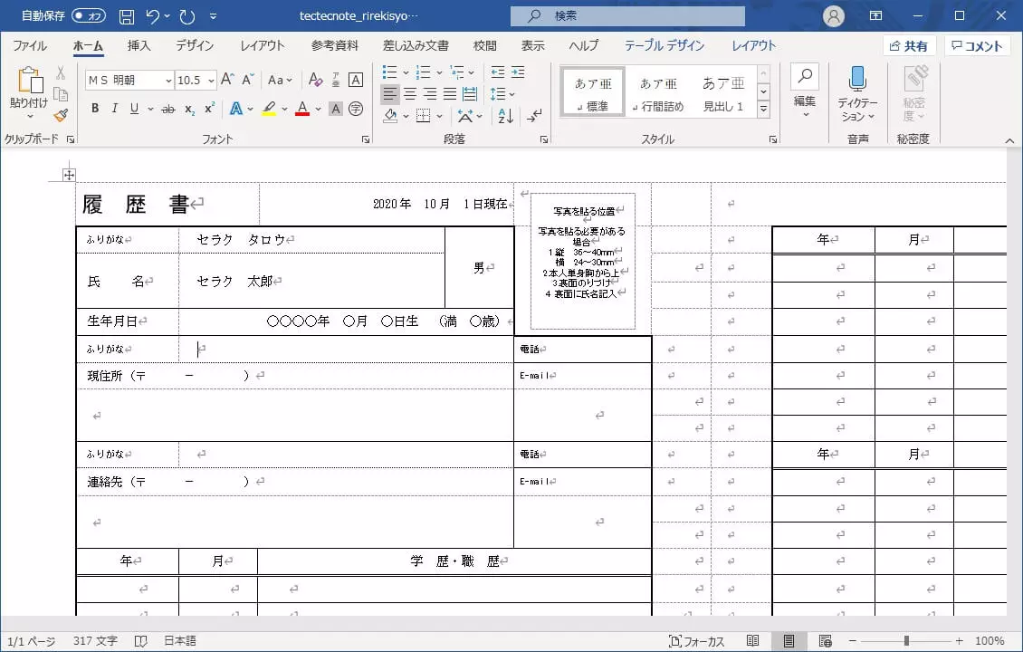Open the テーブル デザイン tab
The height and width of the screenshot is (652, 1023).
click(x=666, y=45)
